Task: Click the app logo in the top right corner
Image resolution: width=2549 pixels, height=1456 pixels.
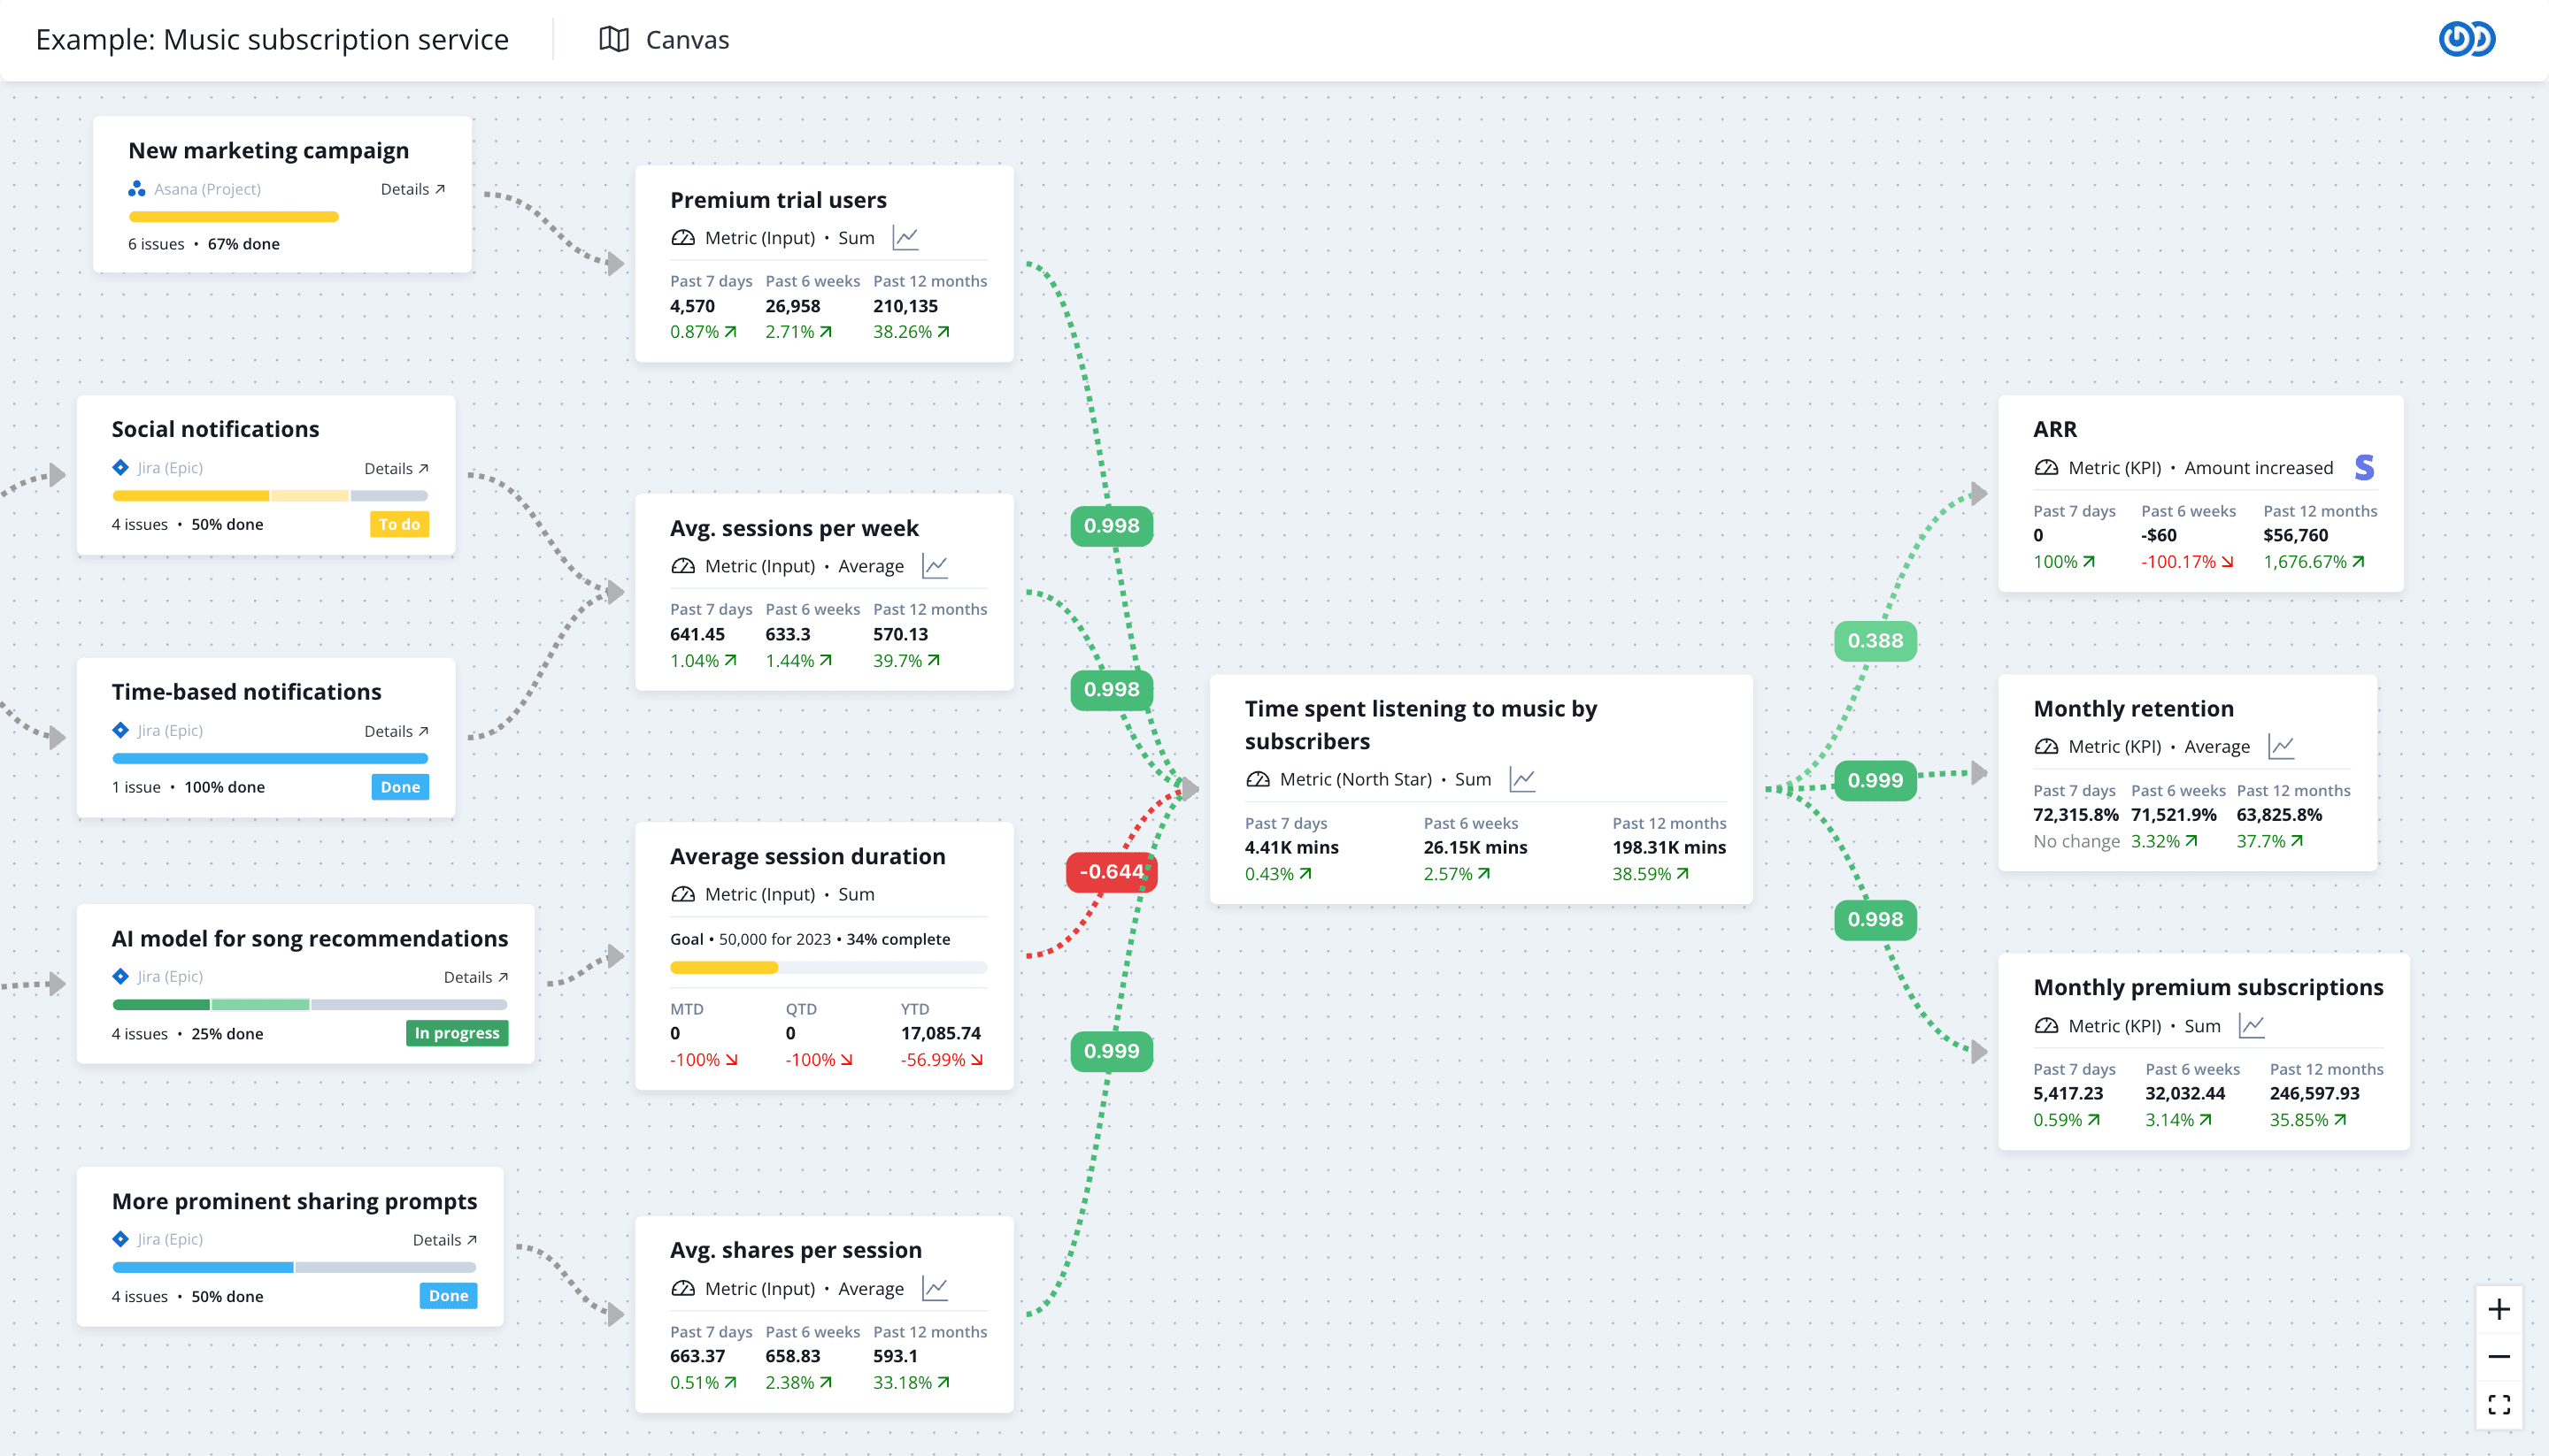Action: (x=2467, y=39)
